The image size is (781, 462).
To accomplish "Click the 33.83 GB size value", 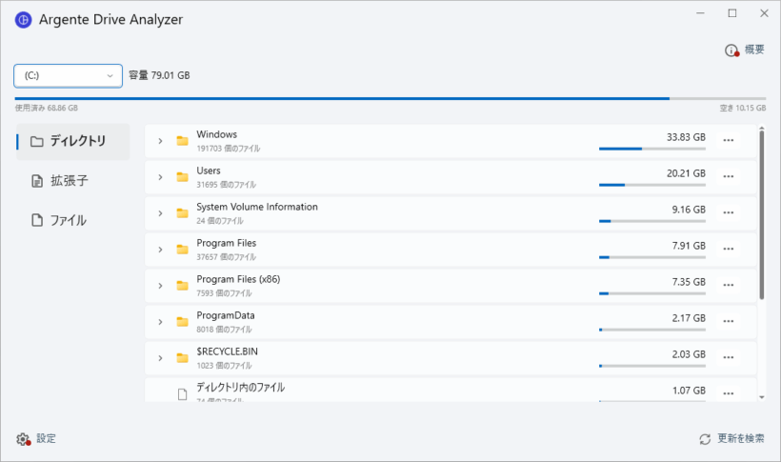I will click(x=686, y=137).
